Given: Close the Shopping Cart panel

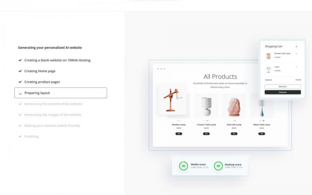Looking at the screenshot, I should coord(296,46).
